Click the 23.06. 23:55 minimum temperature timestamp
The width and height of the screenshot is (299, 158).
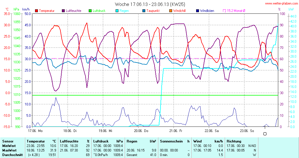pos(36,146)
